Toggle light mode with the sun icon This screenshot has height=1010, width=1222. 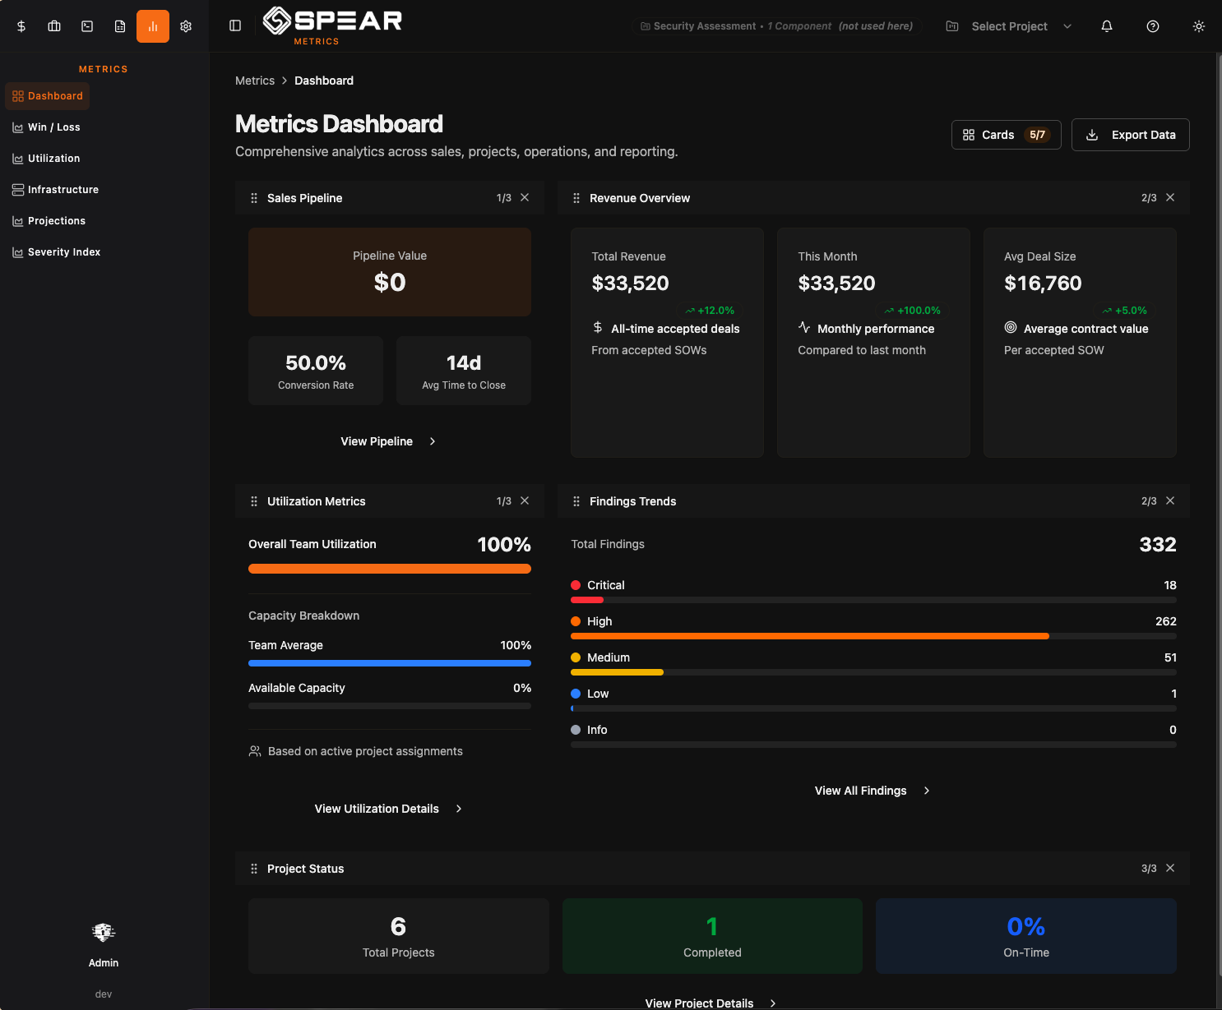1199,25
